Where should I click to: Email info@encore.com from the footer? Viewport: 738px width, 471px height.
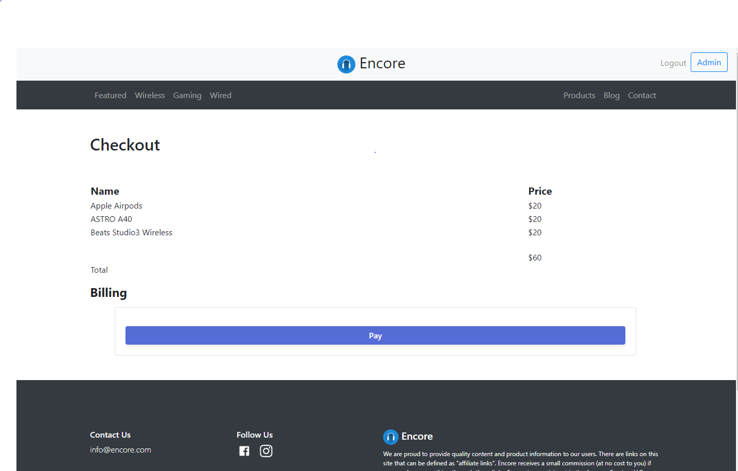point(120,449)
